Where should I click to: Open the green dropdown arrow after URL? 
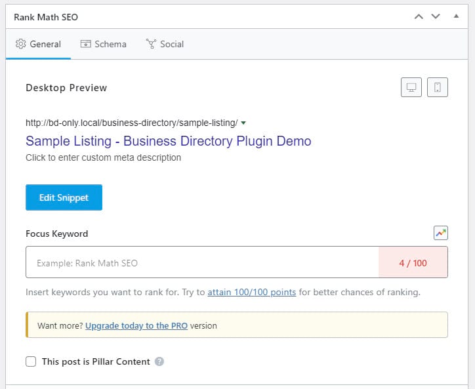pyautogui.click(x=243, y=123)
